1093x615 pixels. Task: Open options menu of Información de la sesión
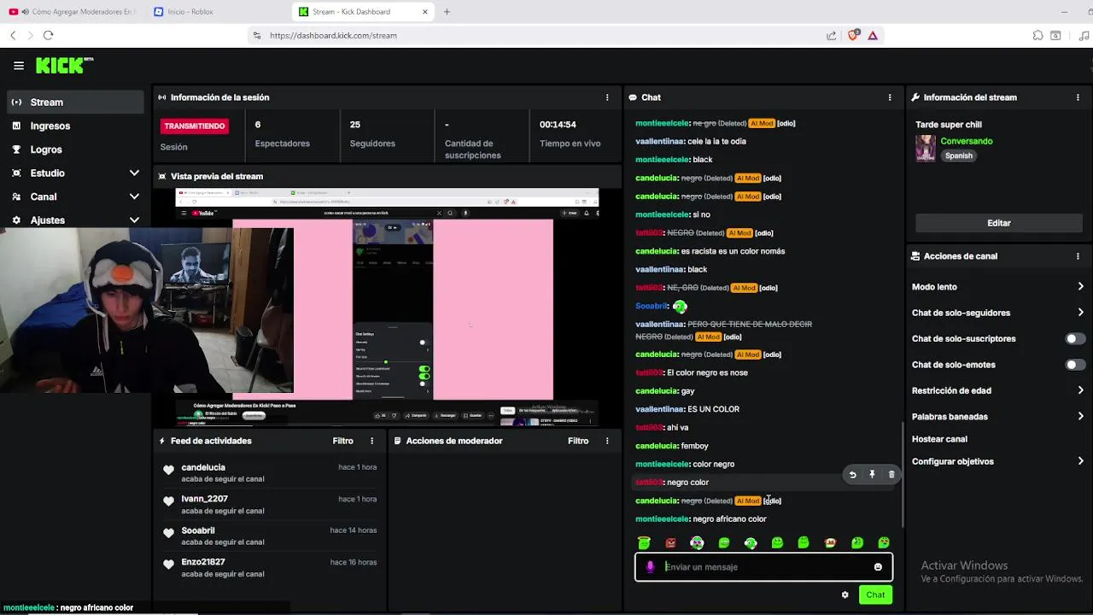[607, 97]
